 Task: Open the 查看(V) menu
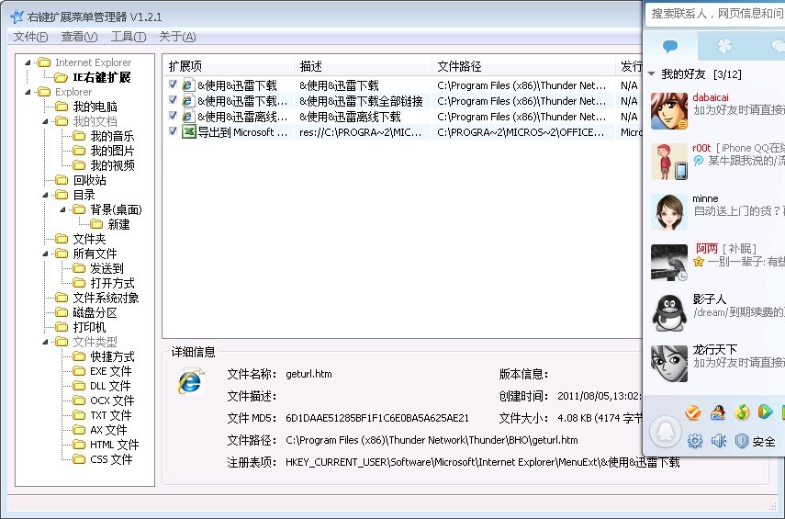(x=79, y=37)
